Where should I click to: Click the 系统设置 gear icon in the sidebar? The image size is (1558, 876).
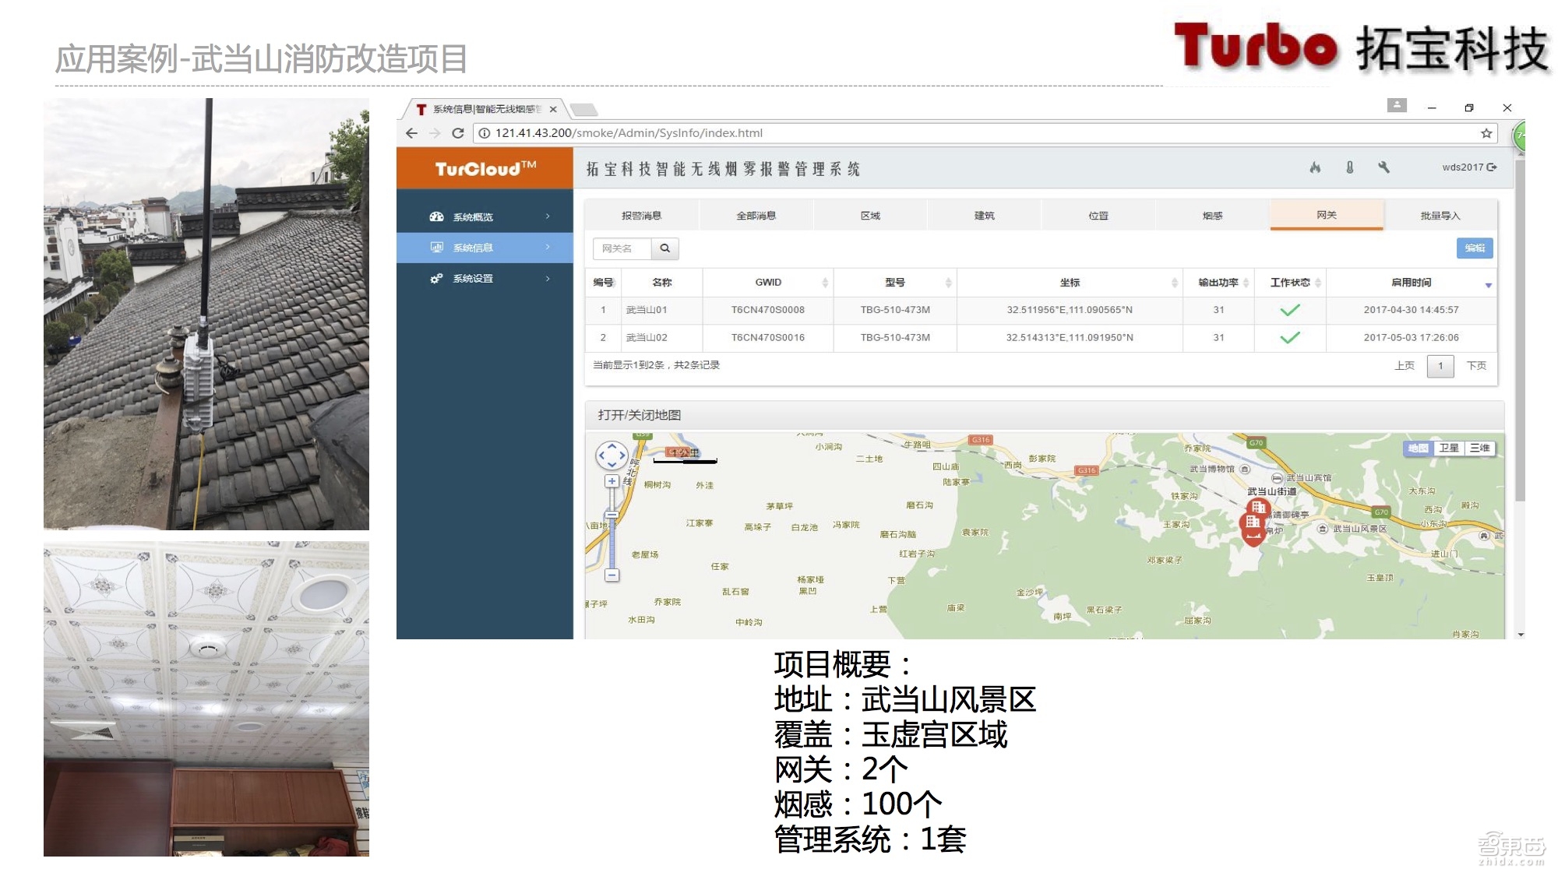point(435,278)
